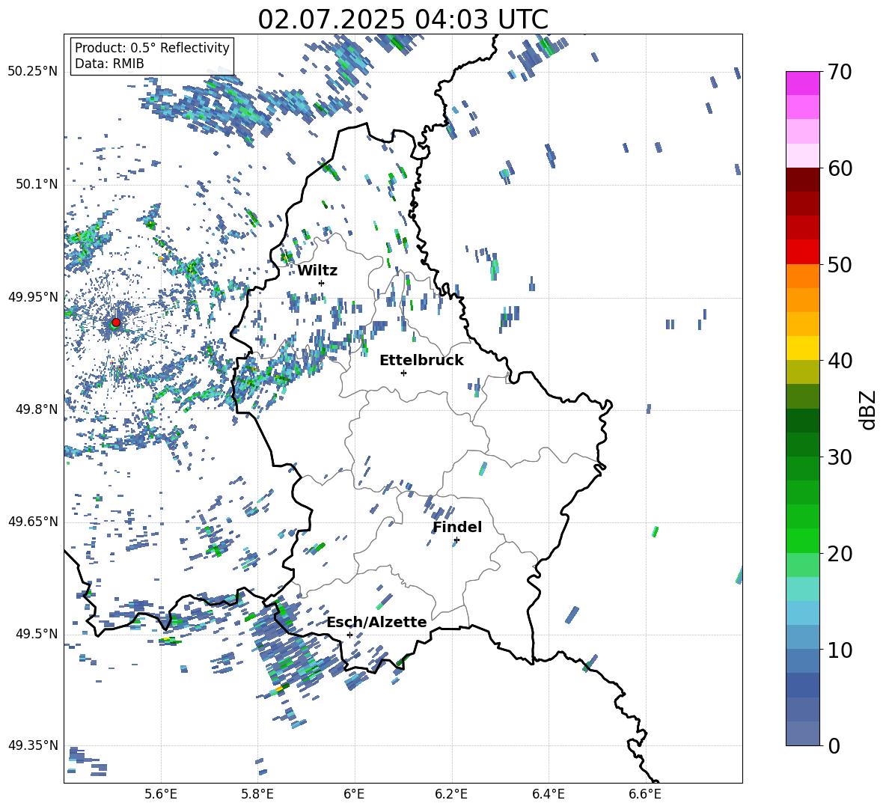This screenshot has height=809, width=886.
Task: Click the Ettelbruck station cross marker
Action: [x=403, y=373]
